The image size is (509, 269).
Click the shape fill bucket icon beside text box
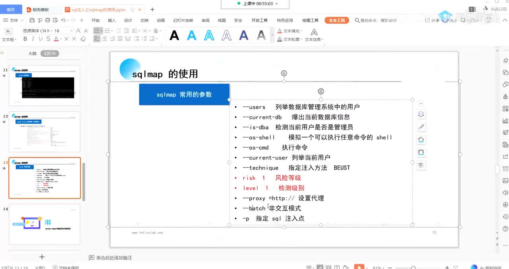point(421,140)
